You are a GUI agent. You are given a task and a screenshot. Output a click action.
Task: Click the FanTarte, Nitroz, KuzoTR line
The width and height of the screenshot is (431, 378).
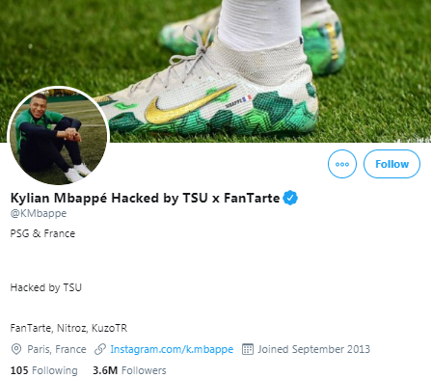68,328
